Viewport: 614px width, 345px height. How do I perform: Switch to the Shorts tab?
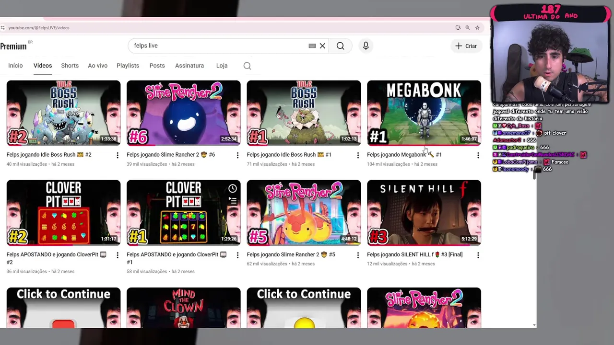coord(70,66)
